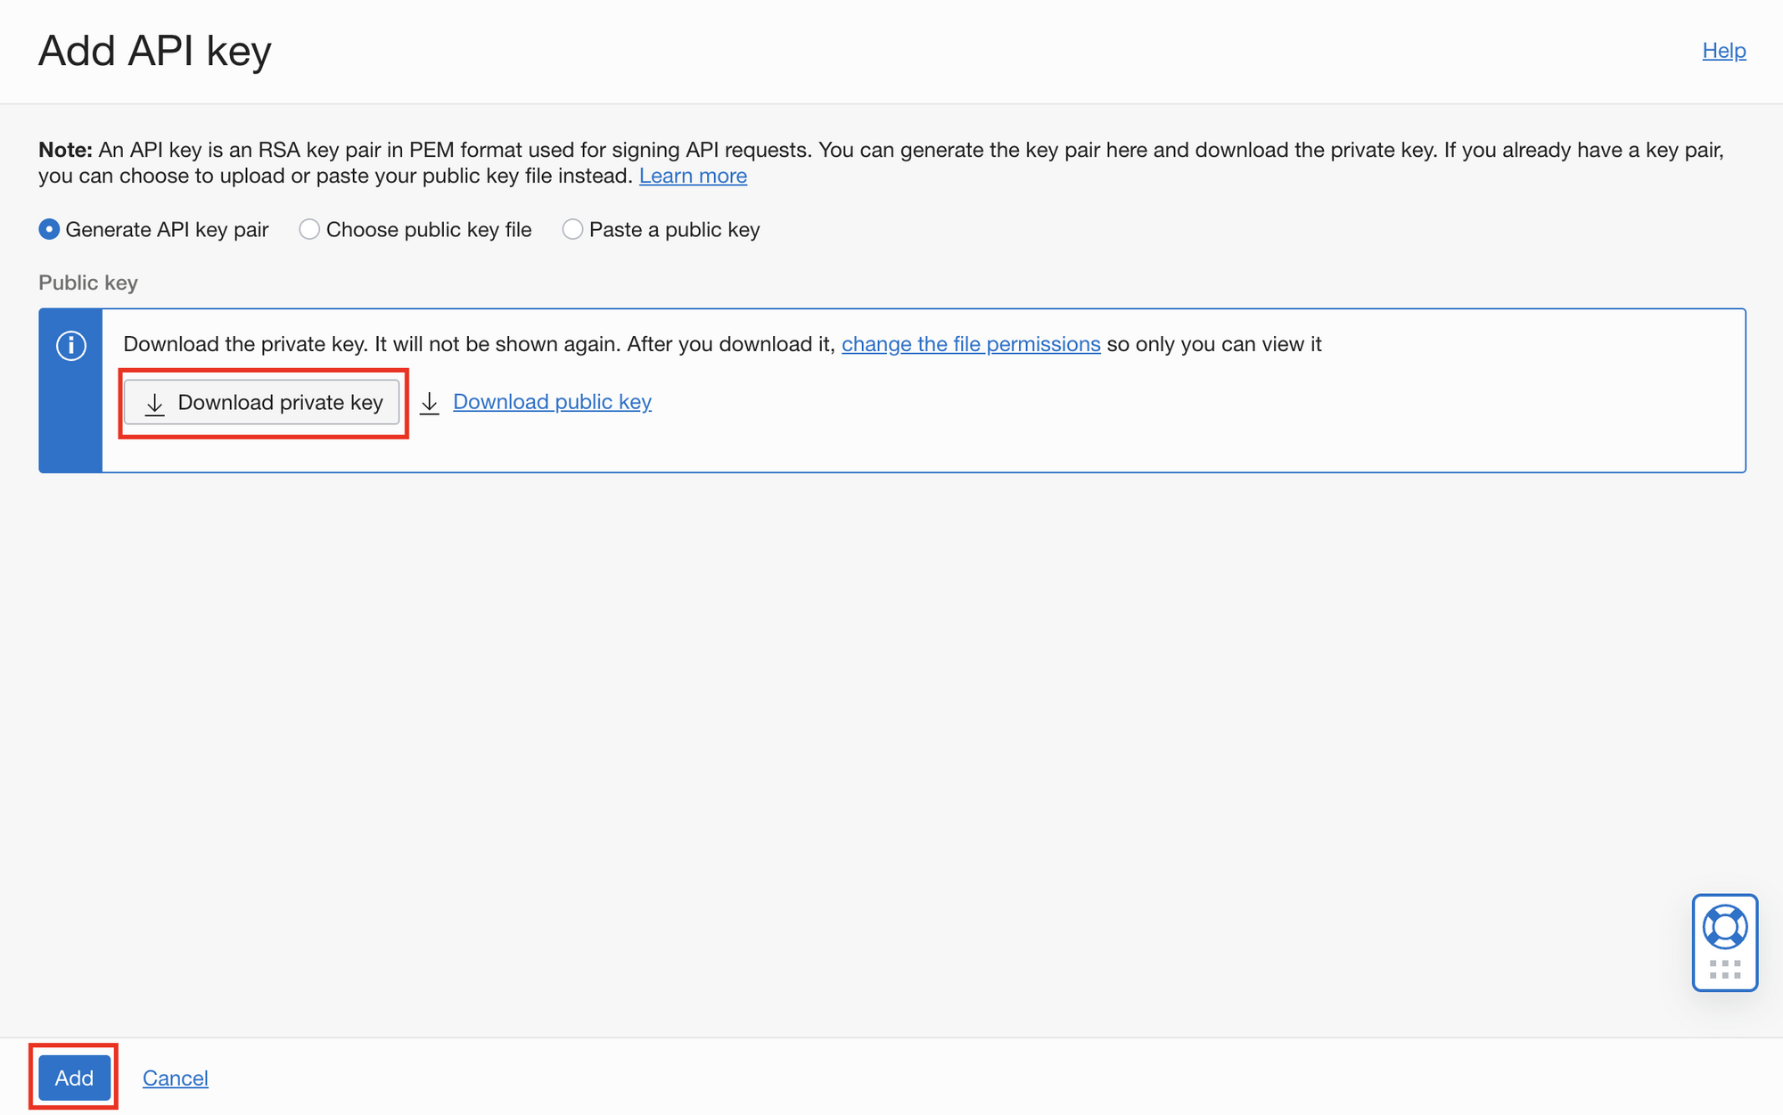Open the Learn more link in the note

pos(693,176)
